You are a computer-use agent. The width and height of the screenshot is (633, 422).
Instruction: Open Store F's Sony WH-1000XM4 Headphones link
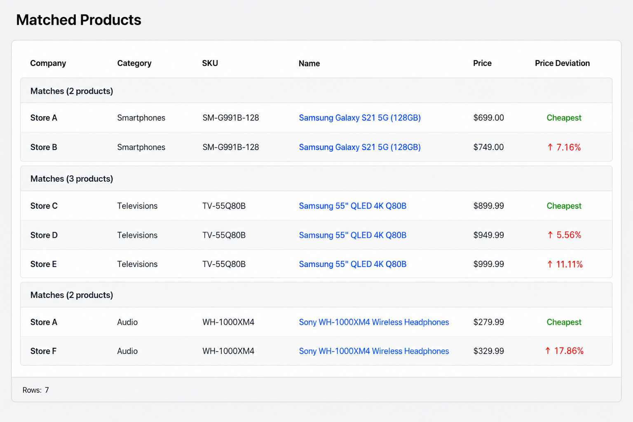point(374,351)
